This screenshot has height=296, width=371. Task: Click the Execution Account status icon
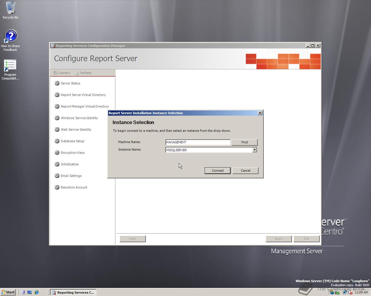[x=57, y=187]
